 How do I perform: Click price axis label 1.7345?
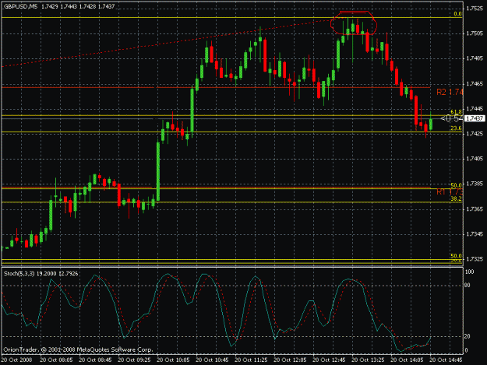[475, 234]
